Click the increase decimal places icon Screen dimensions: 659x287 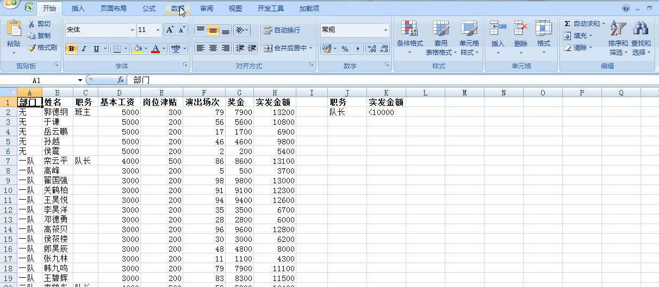372,49
